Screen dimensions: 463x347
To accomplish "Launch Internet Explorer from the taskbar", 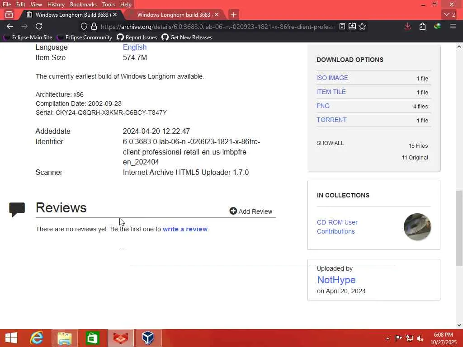I will click(37, 338).
